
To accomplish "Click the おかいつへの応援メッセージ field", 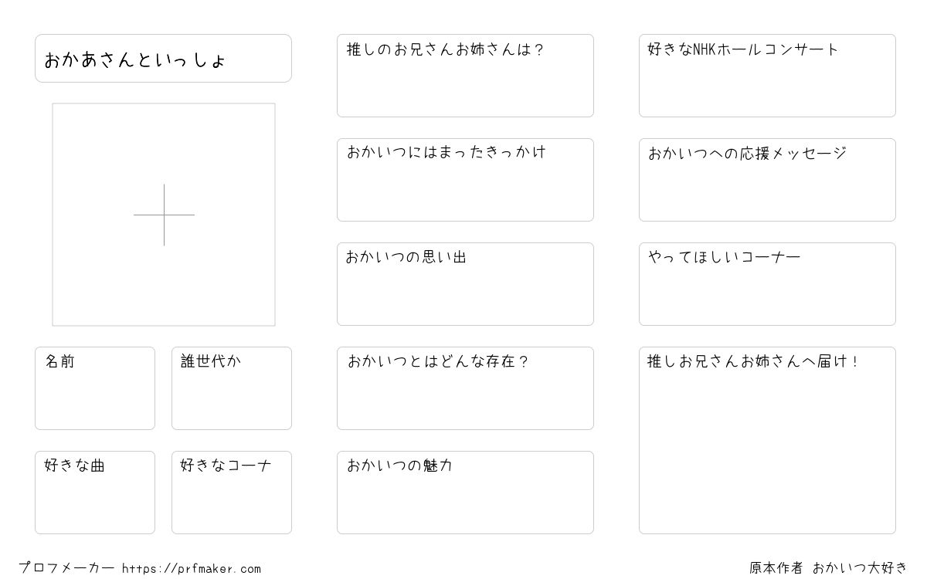I will pos(767,180).
